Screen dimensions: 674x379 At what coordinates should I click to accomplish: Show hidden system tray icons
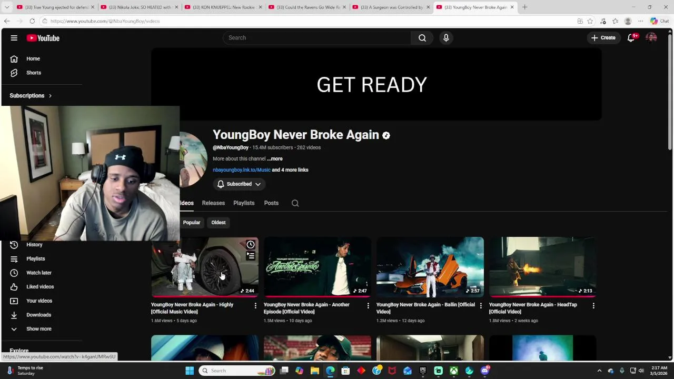pyautogui.click(x=599, y=371)
